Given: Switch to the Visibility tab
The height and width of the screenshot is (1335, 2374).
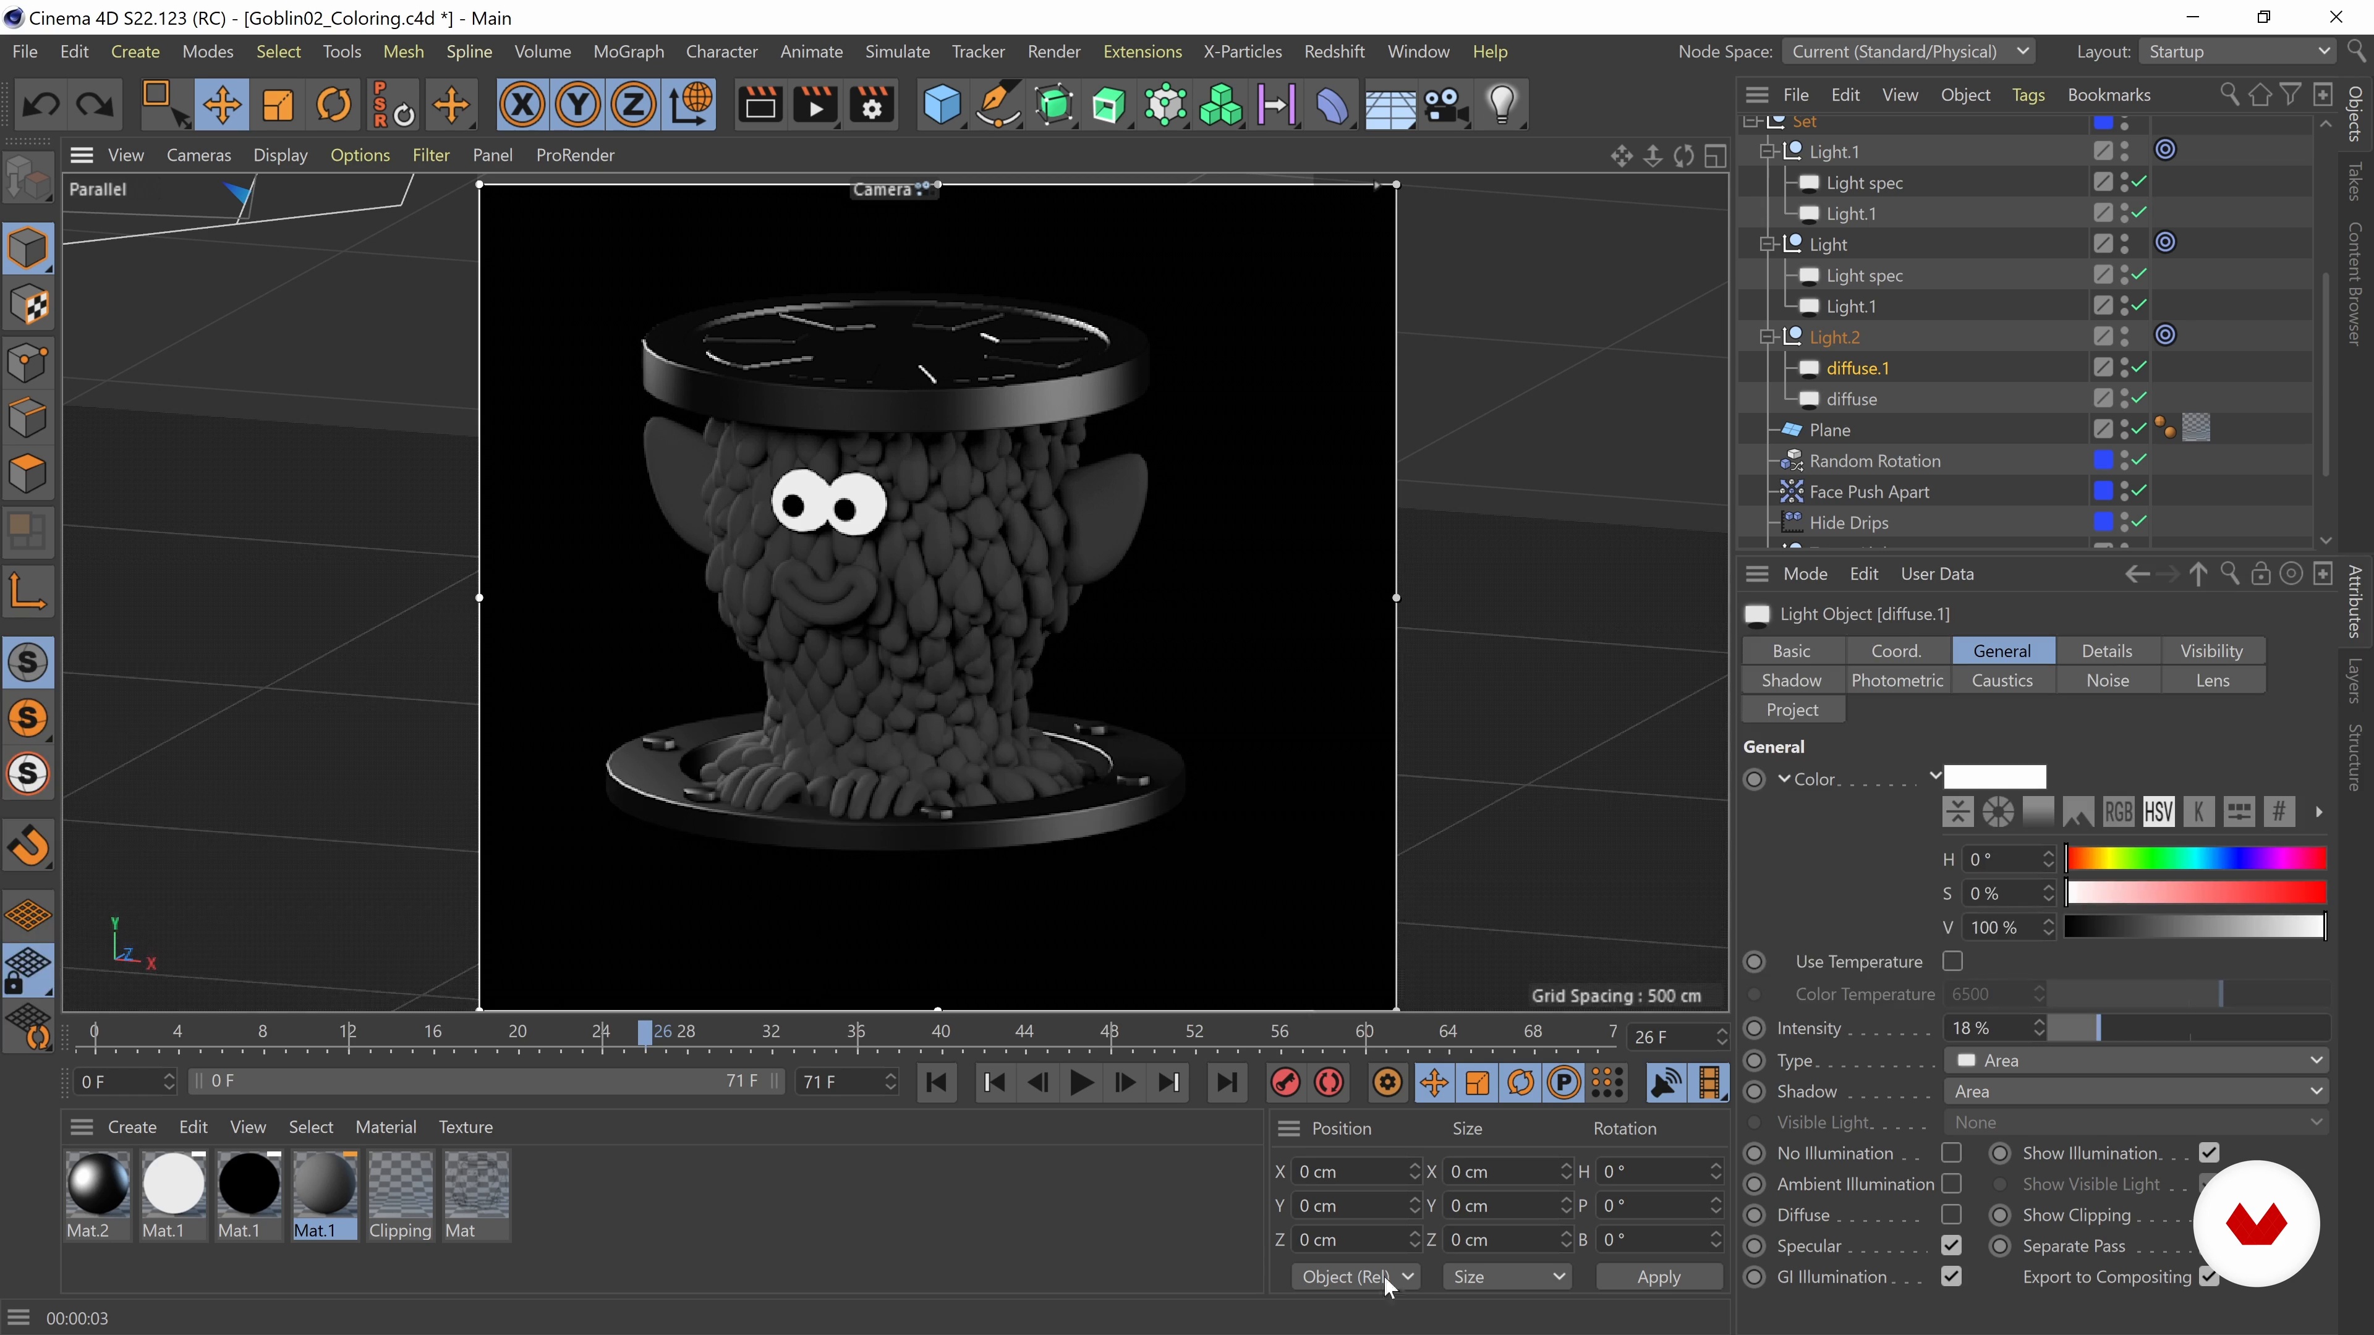Looking at the screenshot, I should tap(2212, 650).
